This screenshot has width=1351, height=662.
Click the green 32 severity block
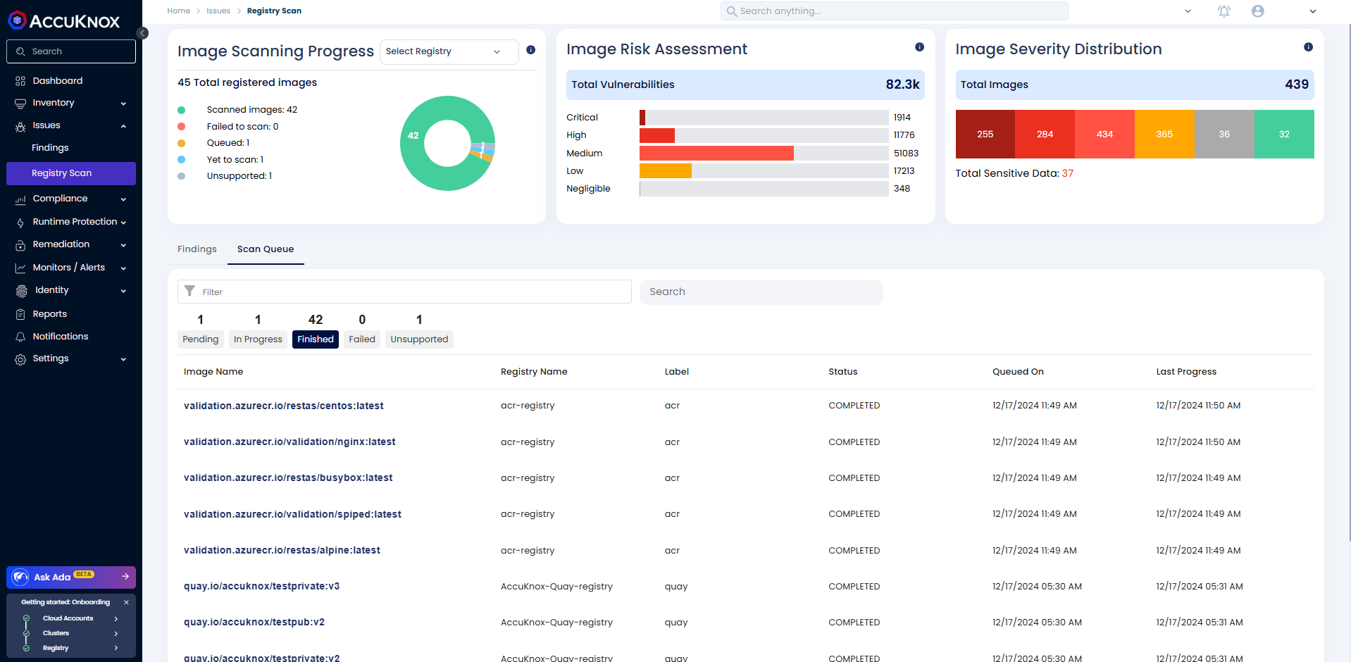(x=1285, y=134)
